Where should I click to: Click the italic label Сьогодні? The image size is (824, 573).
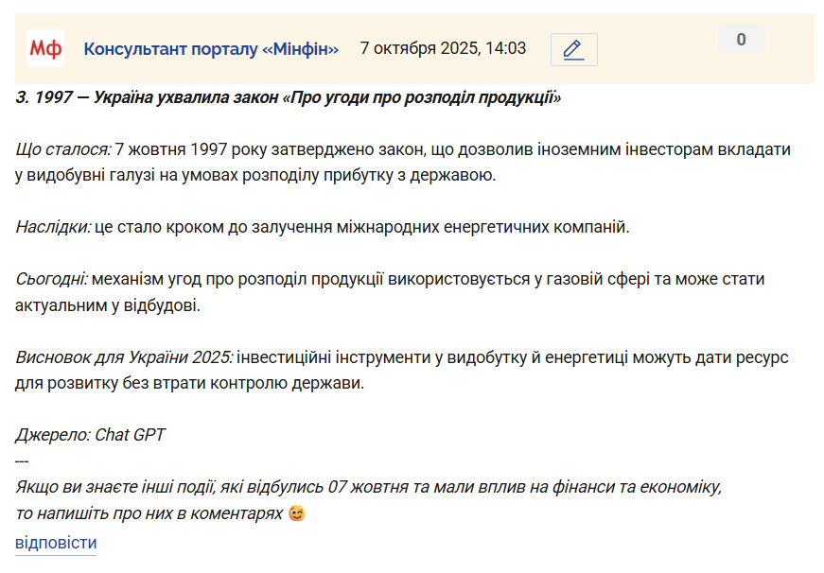tap(51, 280)
